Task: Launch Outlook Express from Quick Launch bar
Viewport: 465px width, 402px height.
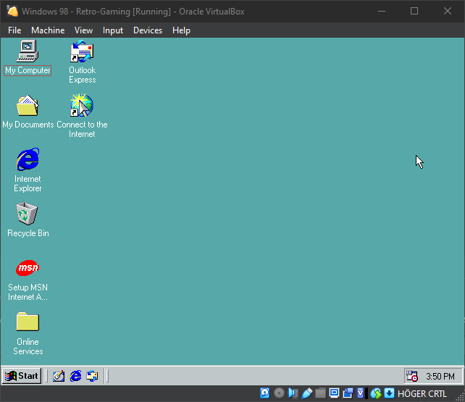Action: tap(92, 376)
